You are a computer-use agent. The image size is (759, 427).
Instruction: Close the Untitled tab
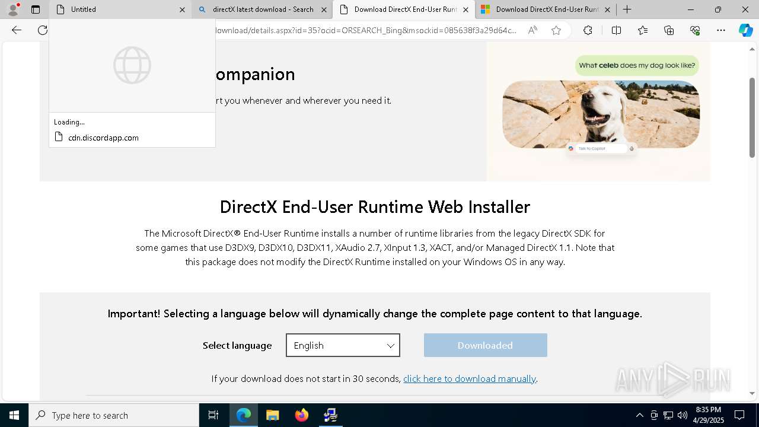point(182,9)
